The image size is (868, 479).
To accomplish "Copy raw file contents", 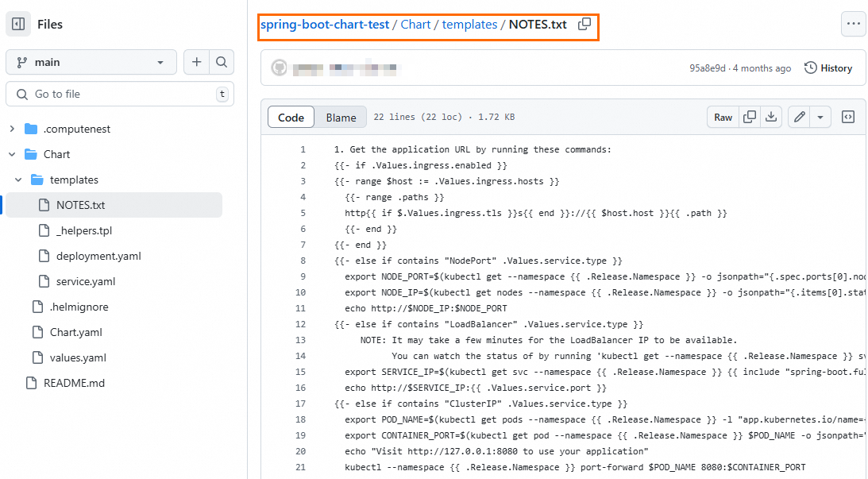I will [x=749, y=118].
